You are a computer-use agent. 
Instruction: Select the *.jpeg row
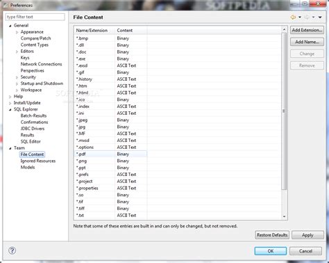(177, 120)
